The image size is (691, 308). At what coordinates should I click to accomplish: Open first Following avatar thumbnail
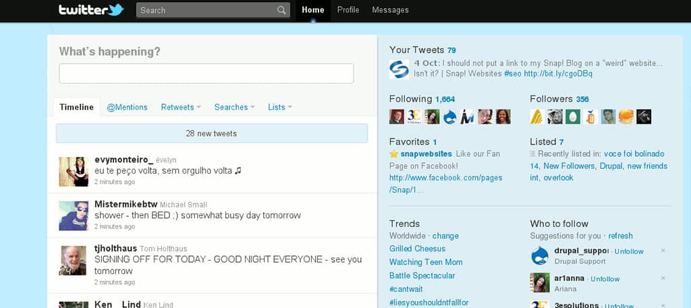(x=397, y=116)
